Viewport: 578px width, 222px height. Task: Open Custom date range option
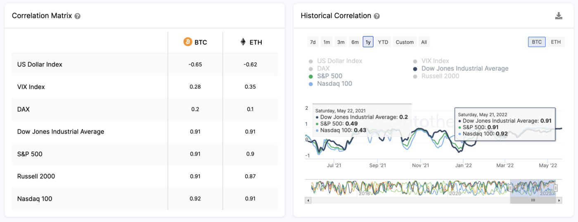405,42
